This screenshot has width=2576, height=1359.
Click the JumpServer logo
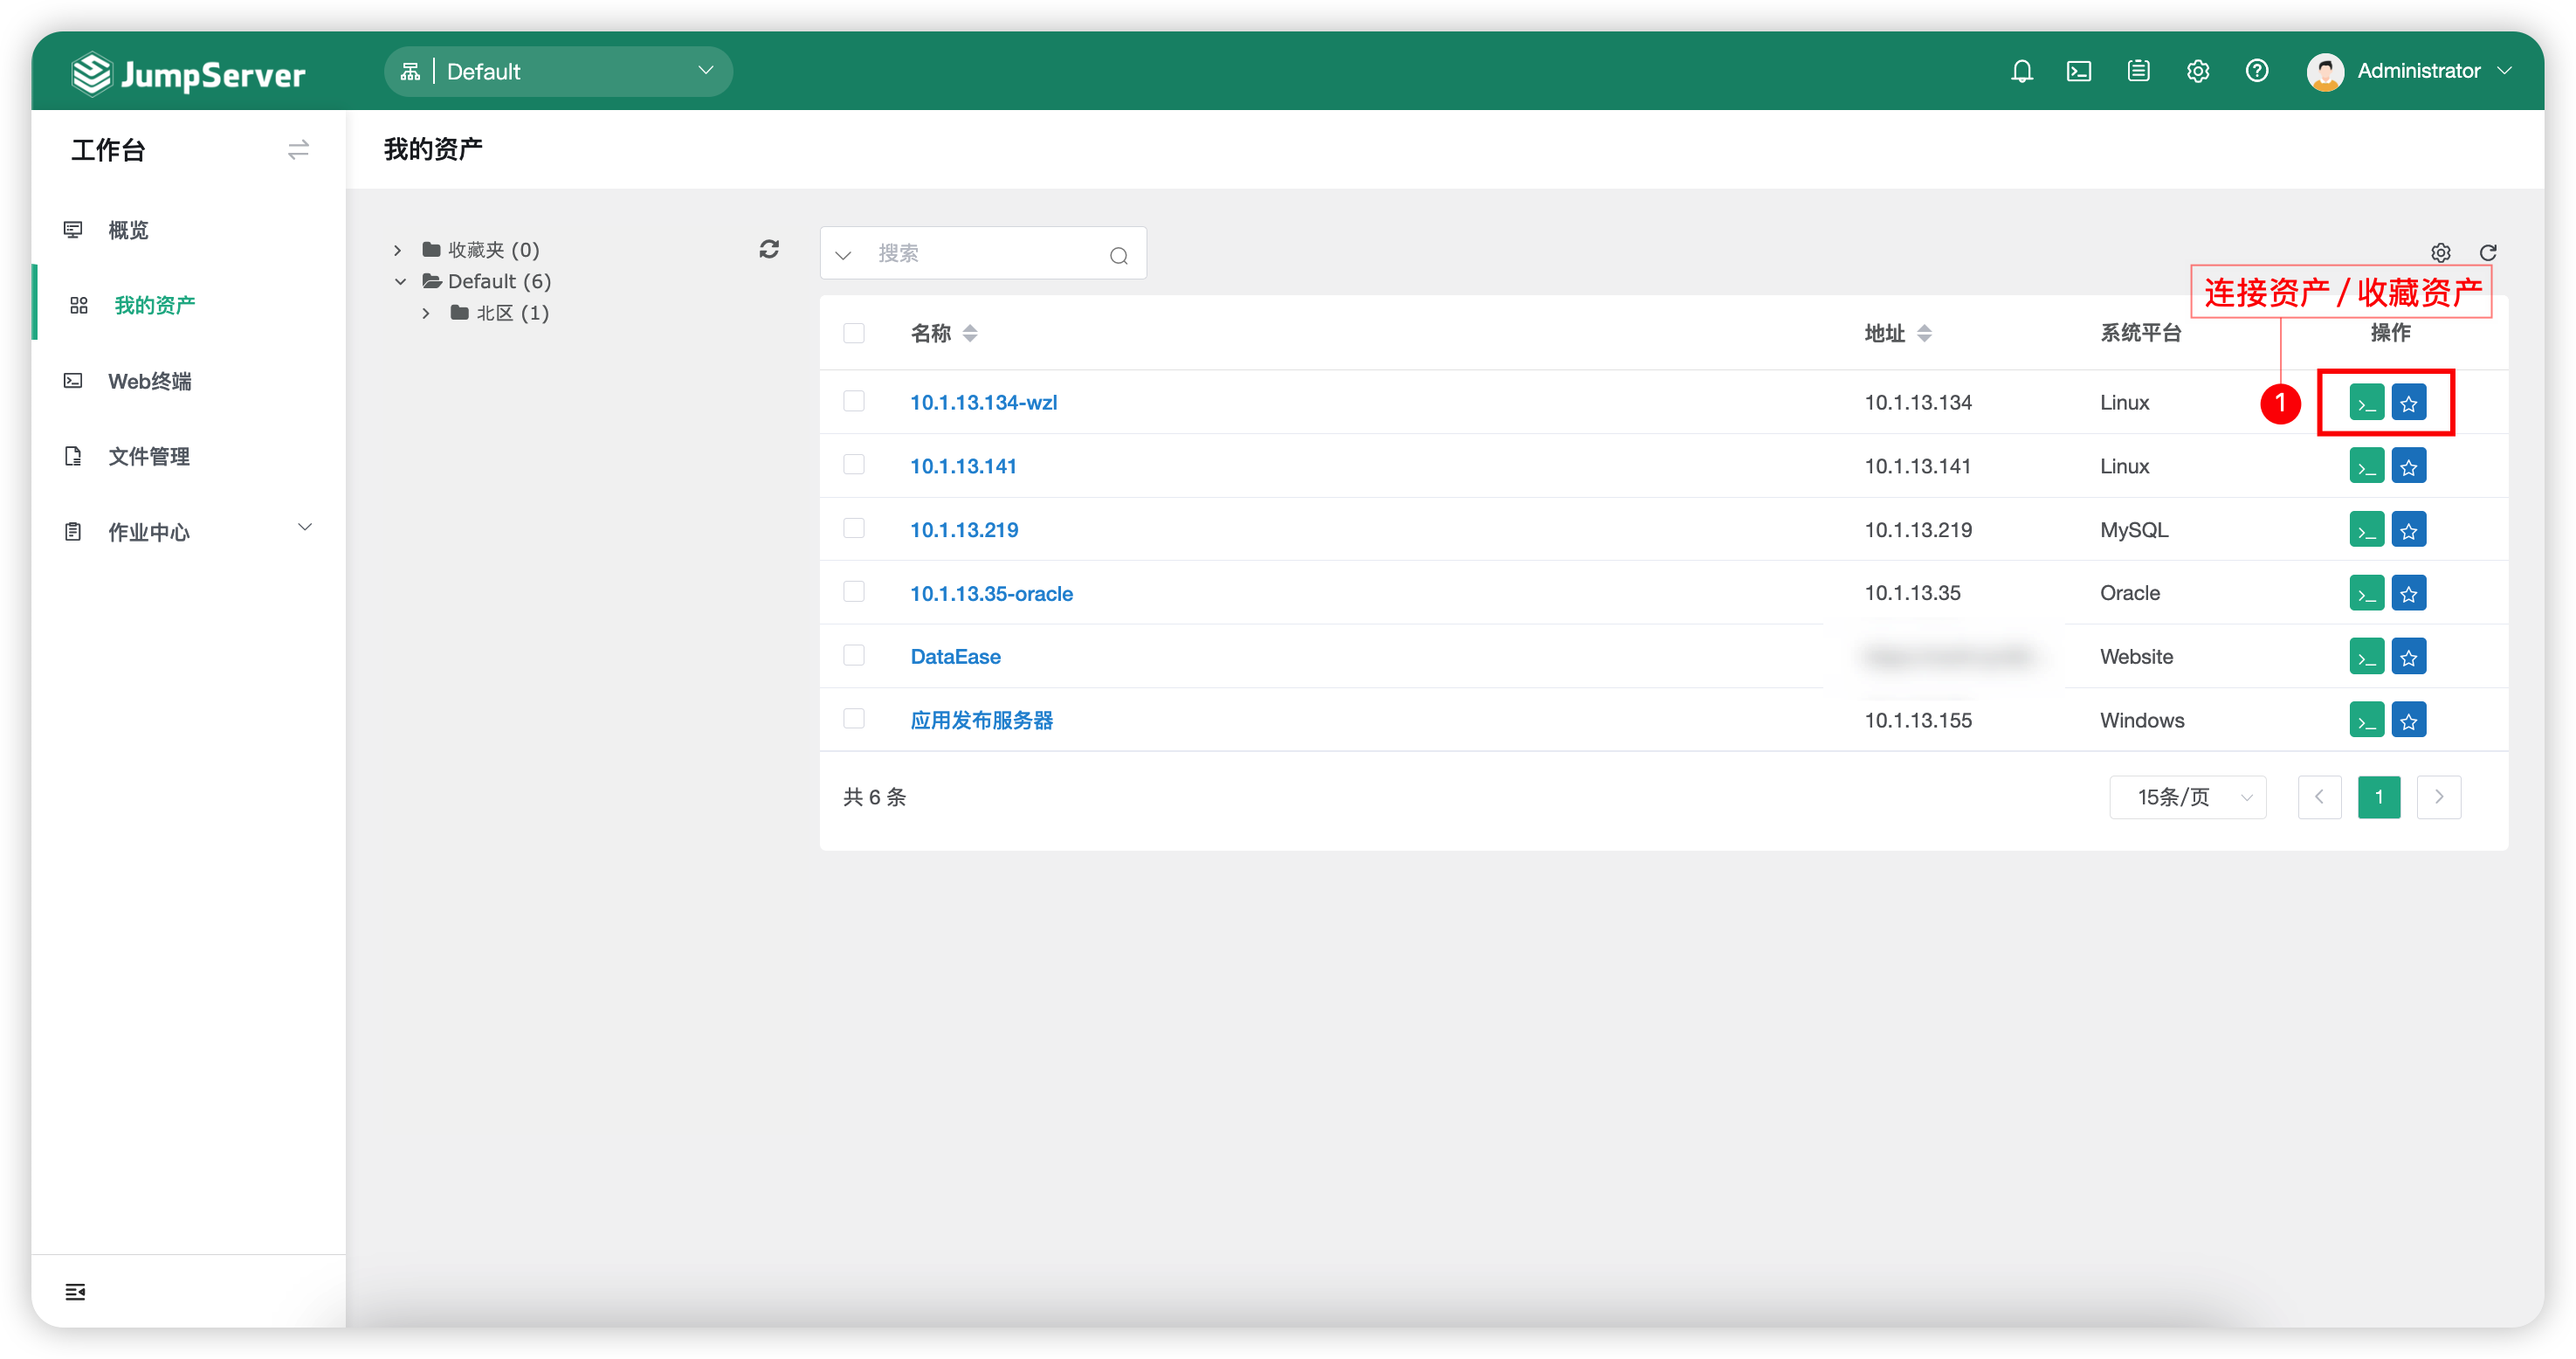pos(188,73)
